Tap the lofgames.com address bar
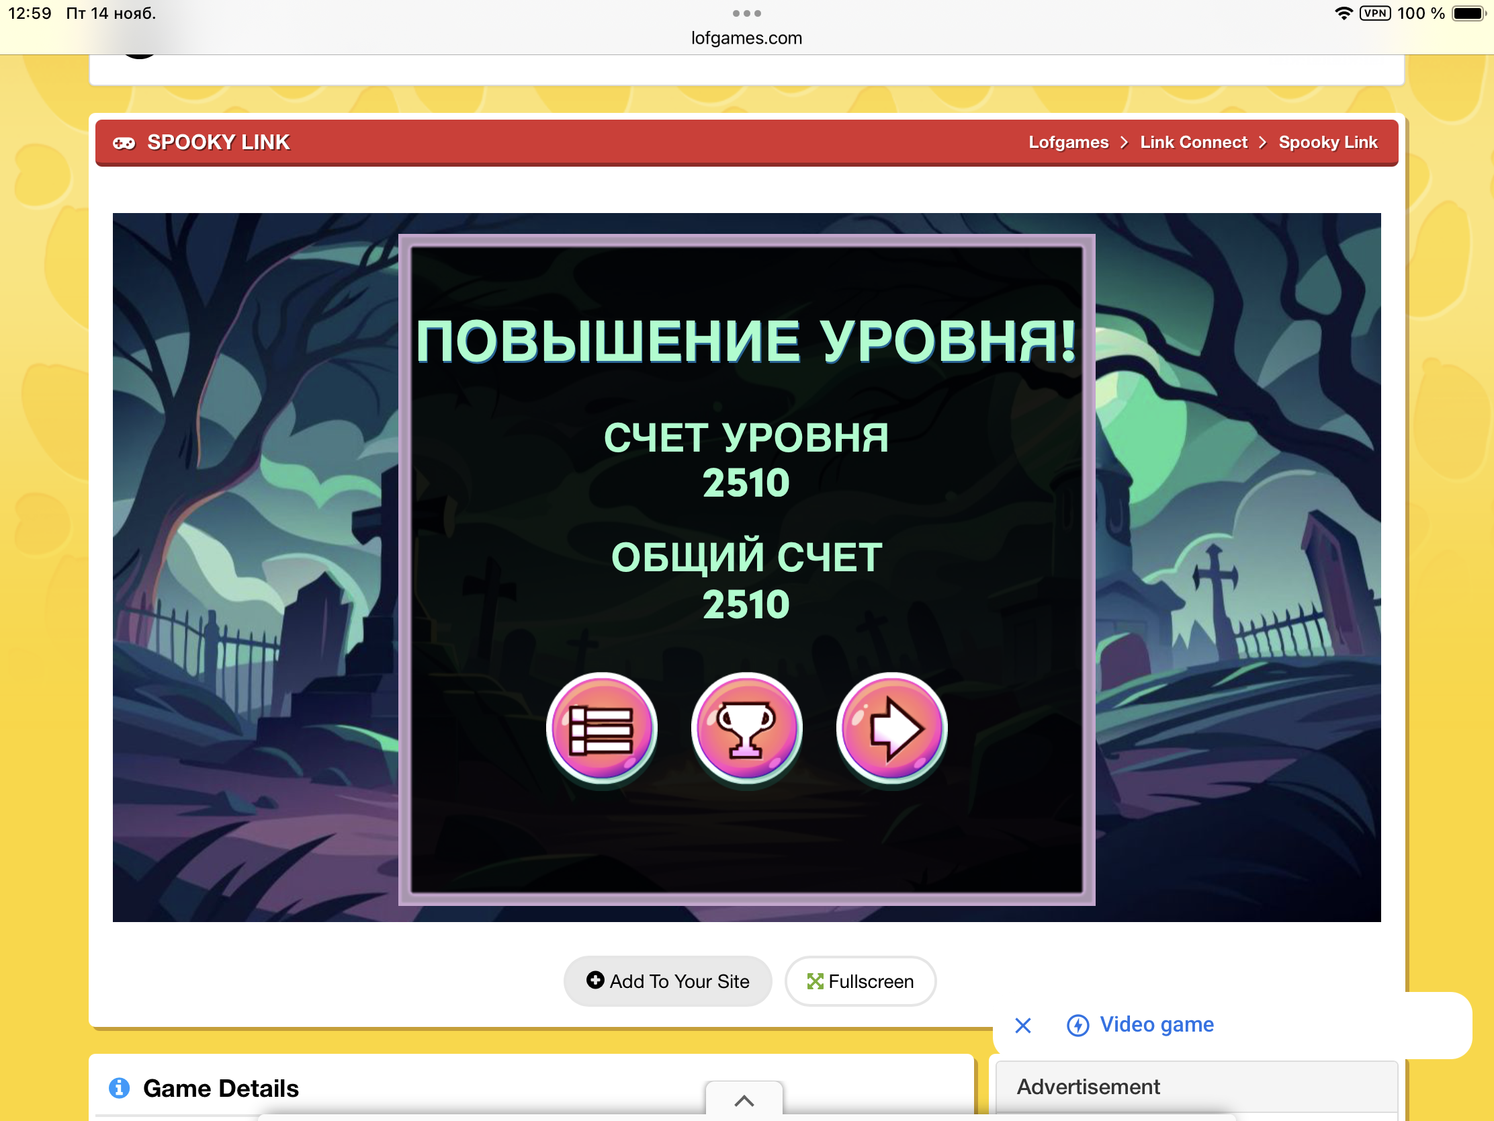Screen dimensions: 1494x1121 click(x=746, y=38)
